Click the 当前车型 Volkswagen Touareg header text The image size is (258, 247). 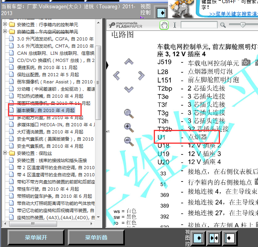click(68, 10)
